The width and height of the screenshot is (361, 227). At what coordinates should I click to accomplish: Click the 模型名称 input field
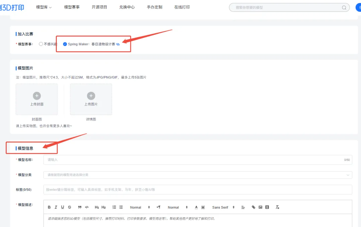[x=194, y=160]
